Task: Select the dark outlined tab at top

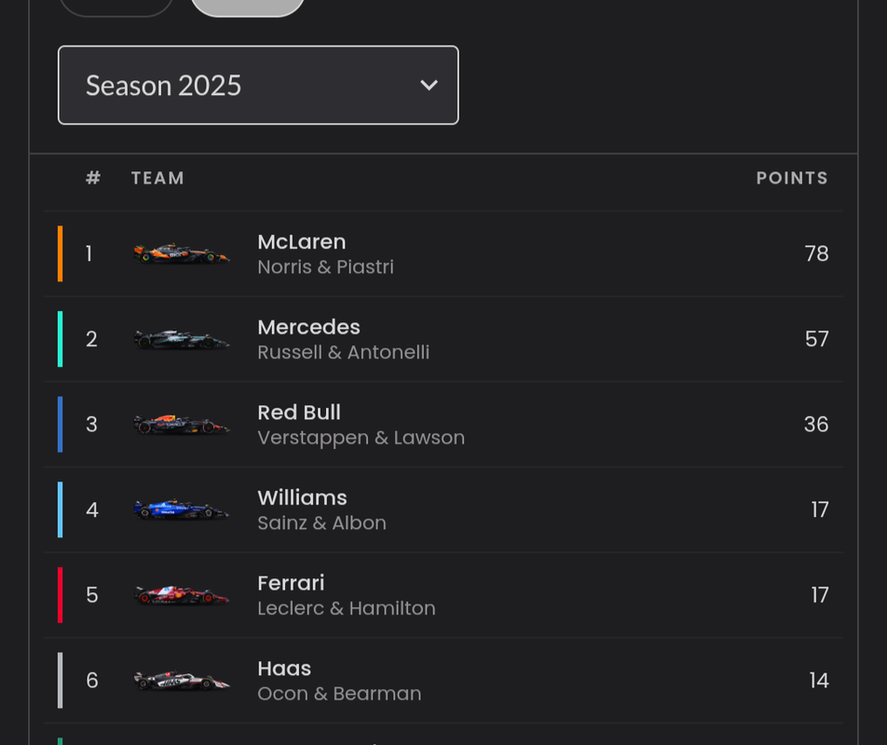Action: click(116, 7)
